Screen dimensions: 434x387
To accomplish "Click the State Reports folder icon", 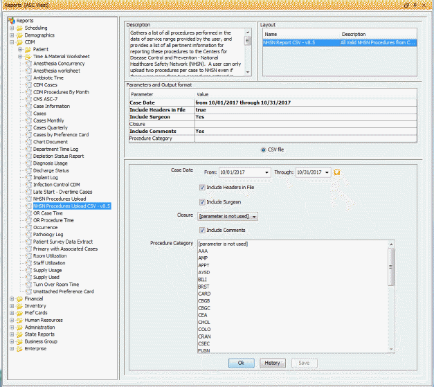I will (x=19, y=334).
